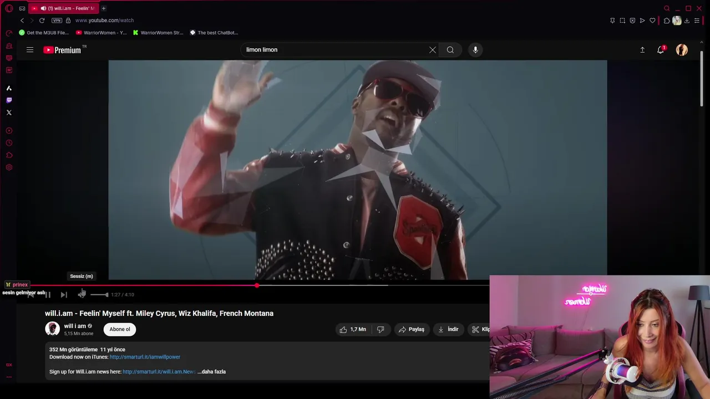Open the Easy Setup sliders icon

697,21
